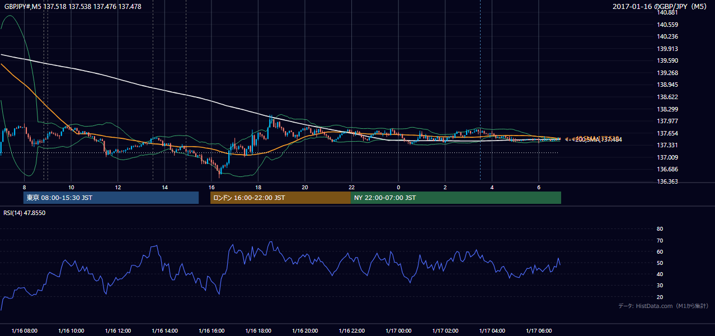Viewport: 715px width, 336px height.
Task: Click hour label 16 under the price chart
Action: pyautogui.click(x=211, y=187)
